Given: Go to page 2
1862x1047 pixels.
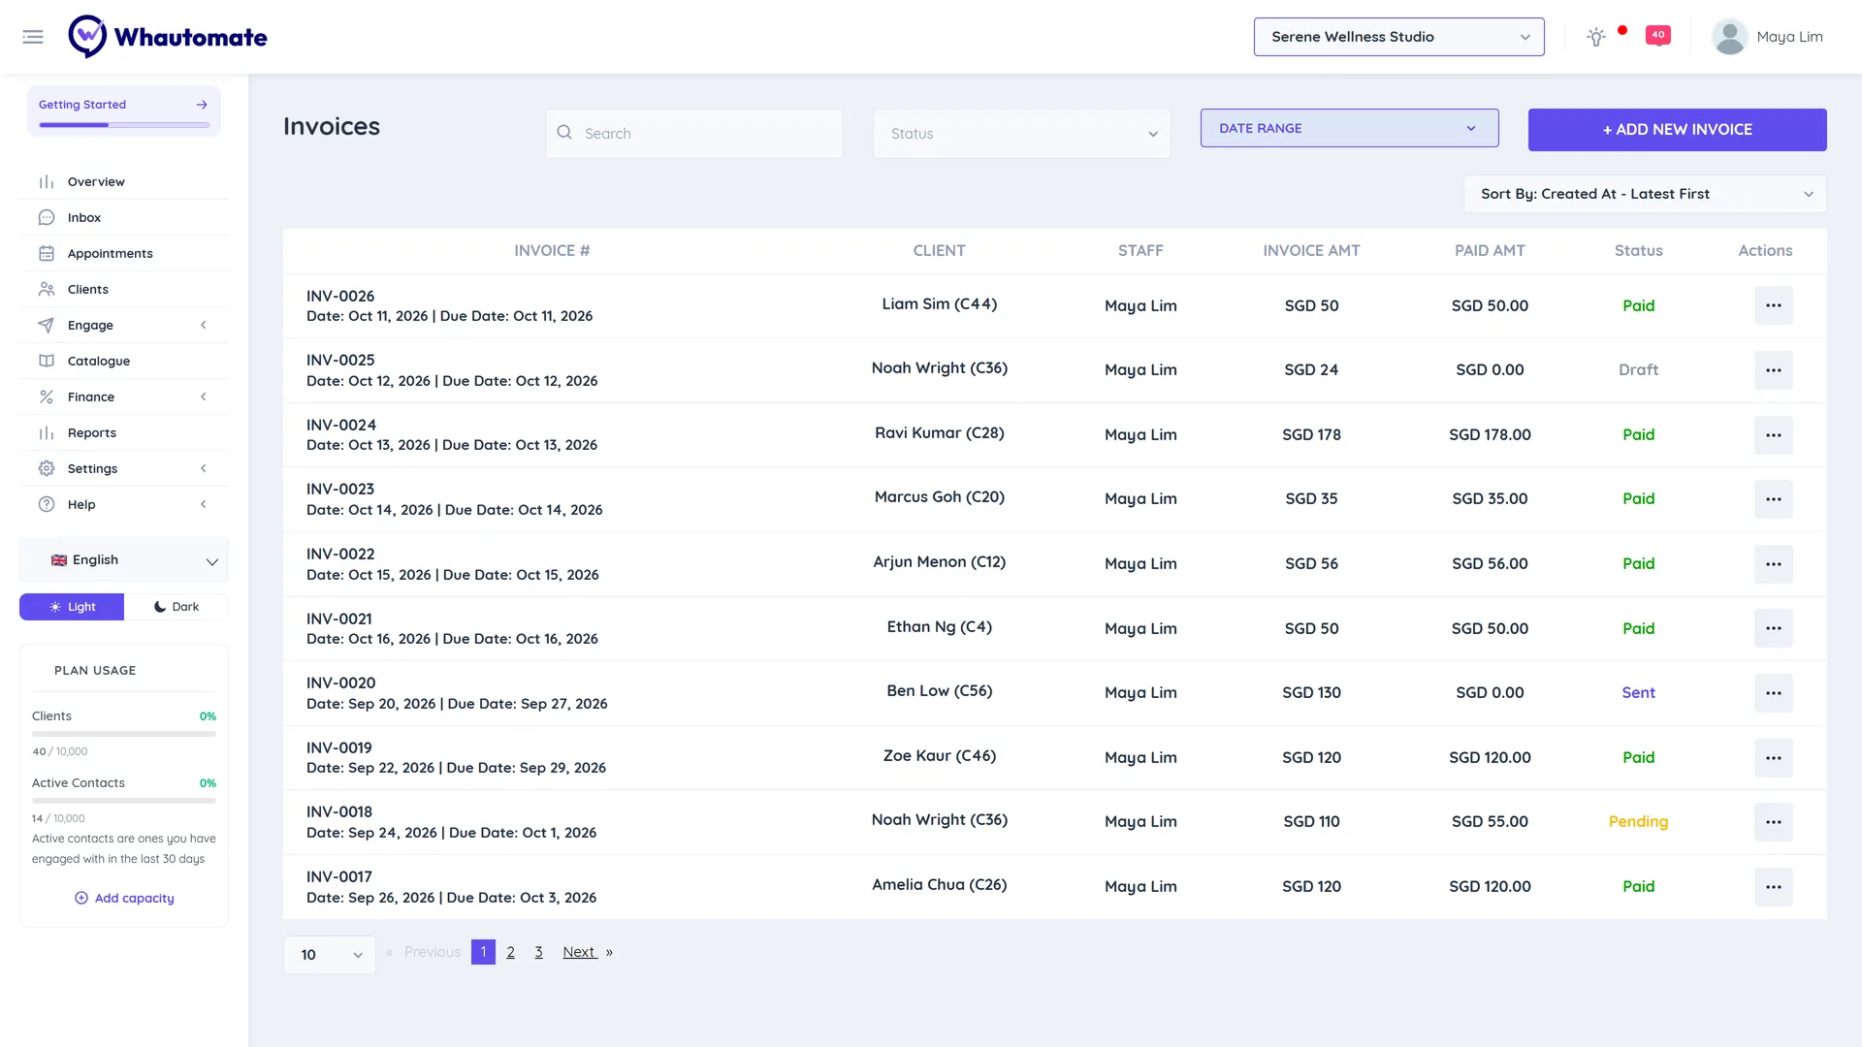Looking at the screenshot, I should point(510,952).
